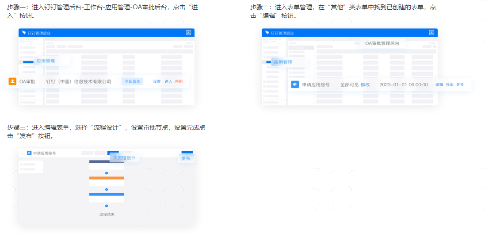Viewport: 485px width, 234px height.
Task: Click 申请应用账号 title in the step three editor
Action: click(x=45, y=153)
